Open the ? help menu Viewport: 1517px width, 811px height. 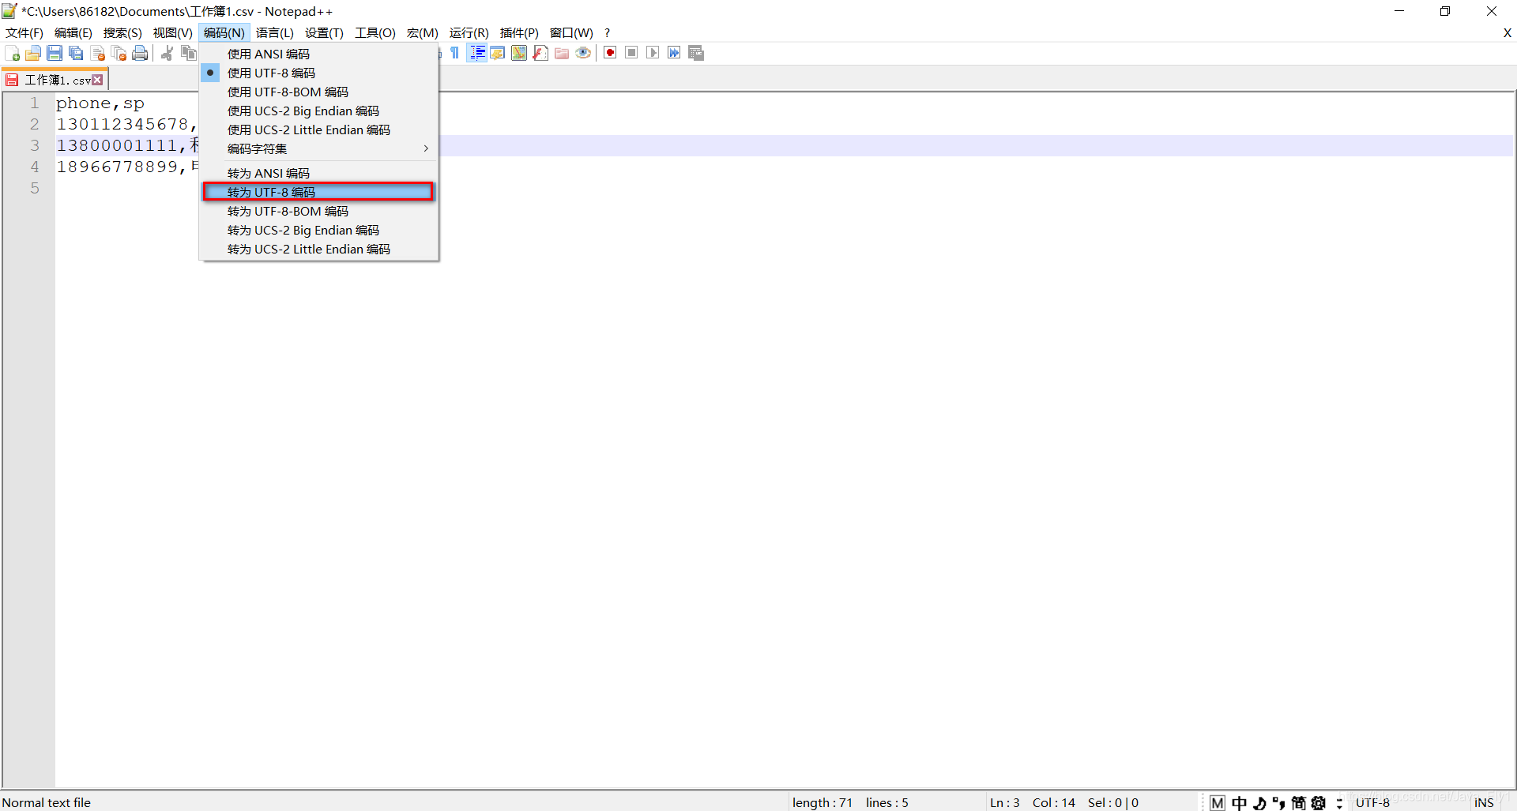tap(607, 32)
